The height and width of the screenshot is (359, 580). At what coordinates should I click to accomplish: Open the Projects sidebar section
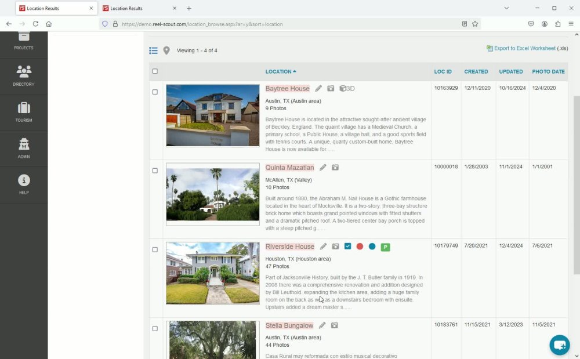point(24,41)
